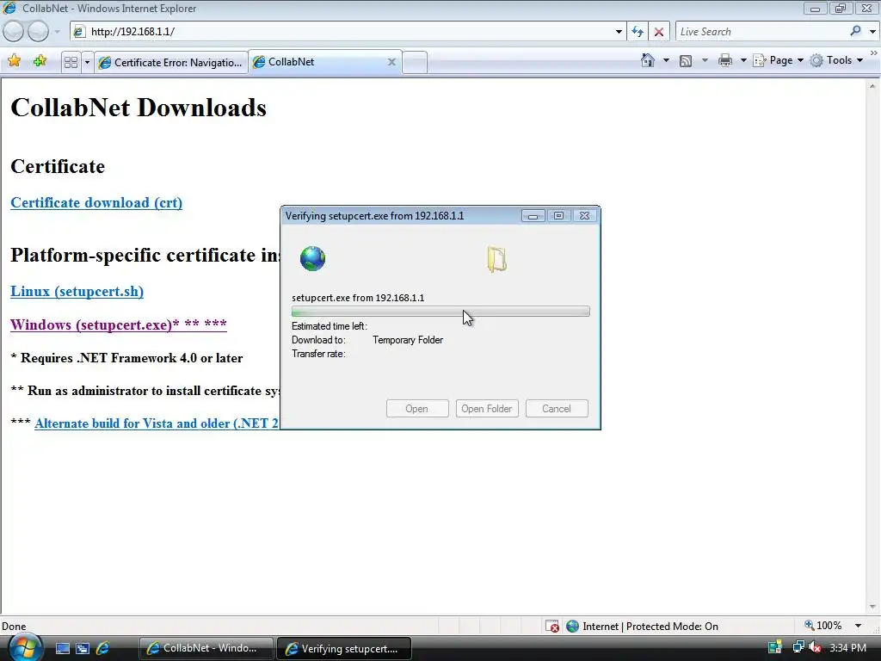Click the 3:34 PM clock
The width and height of the screenshot is (881, 661).
click(x=847, y=648)
